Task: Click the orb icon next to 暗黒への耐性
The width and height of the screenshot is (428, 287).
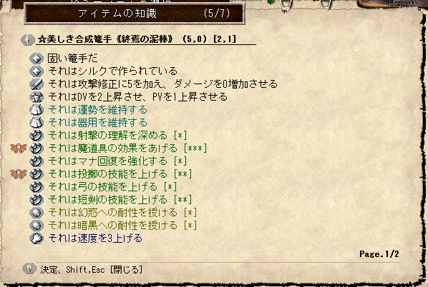Action: click(37, 226)
